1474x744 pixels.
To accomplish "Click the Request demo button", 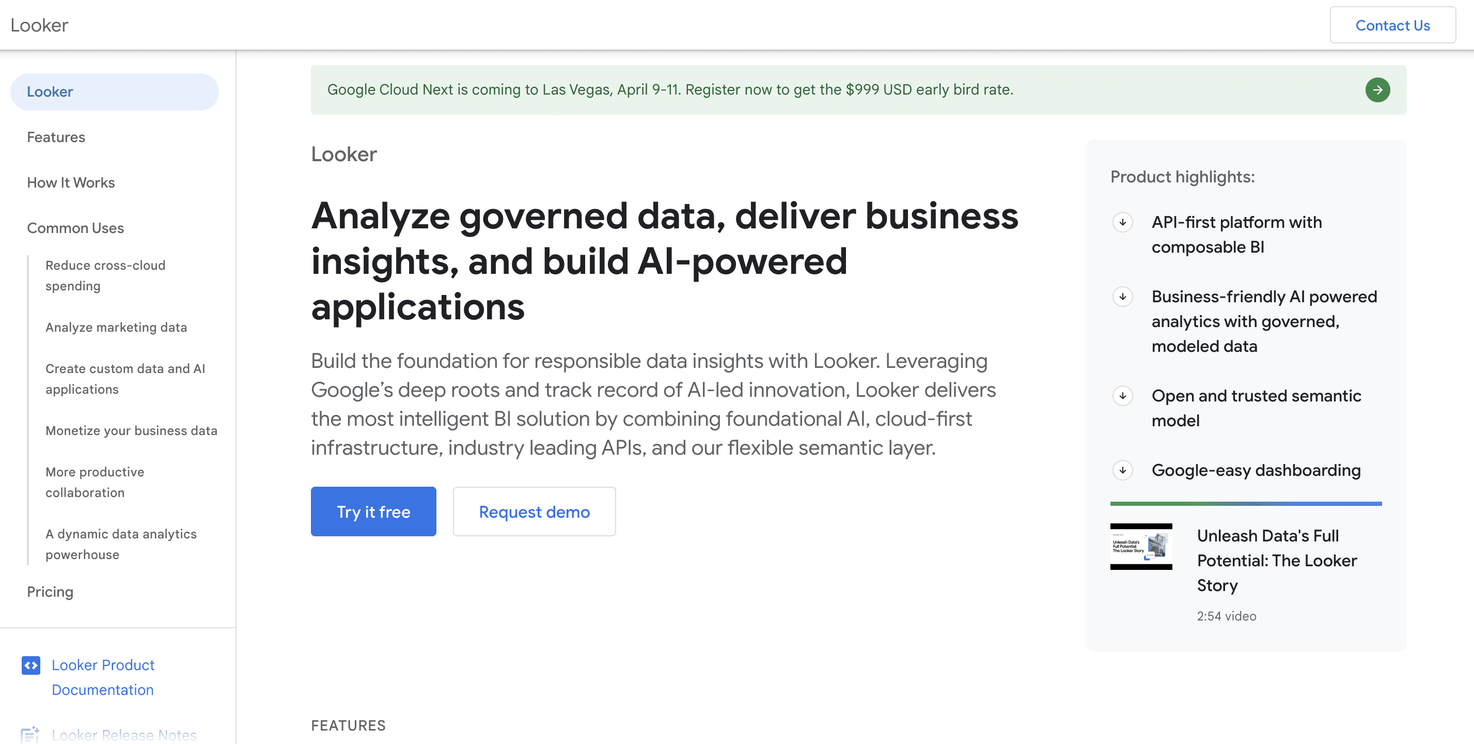I will click(x=534, y=512).
